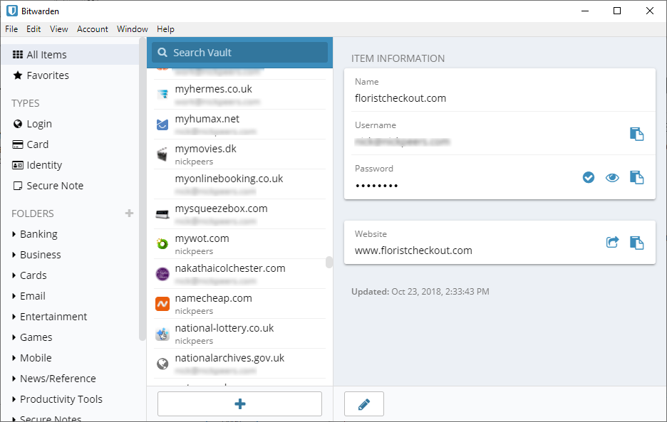Show Favorites items
The image size is (667, 422).
[48, 75]
